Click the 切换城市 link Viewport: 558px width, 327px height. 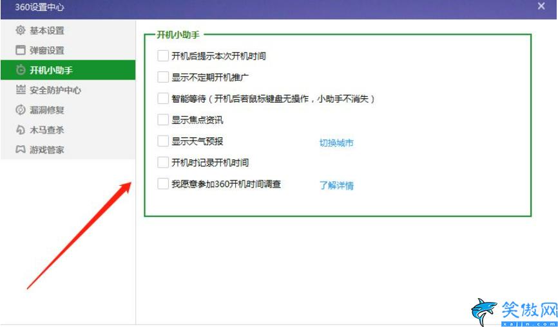336,143
